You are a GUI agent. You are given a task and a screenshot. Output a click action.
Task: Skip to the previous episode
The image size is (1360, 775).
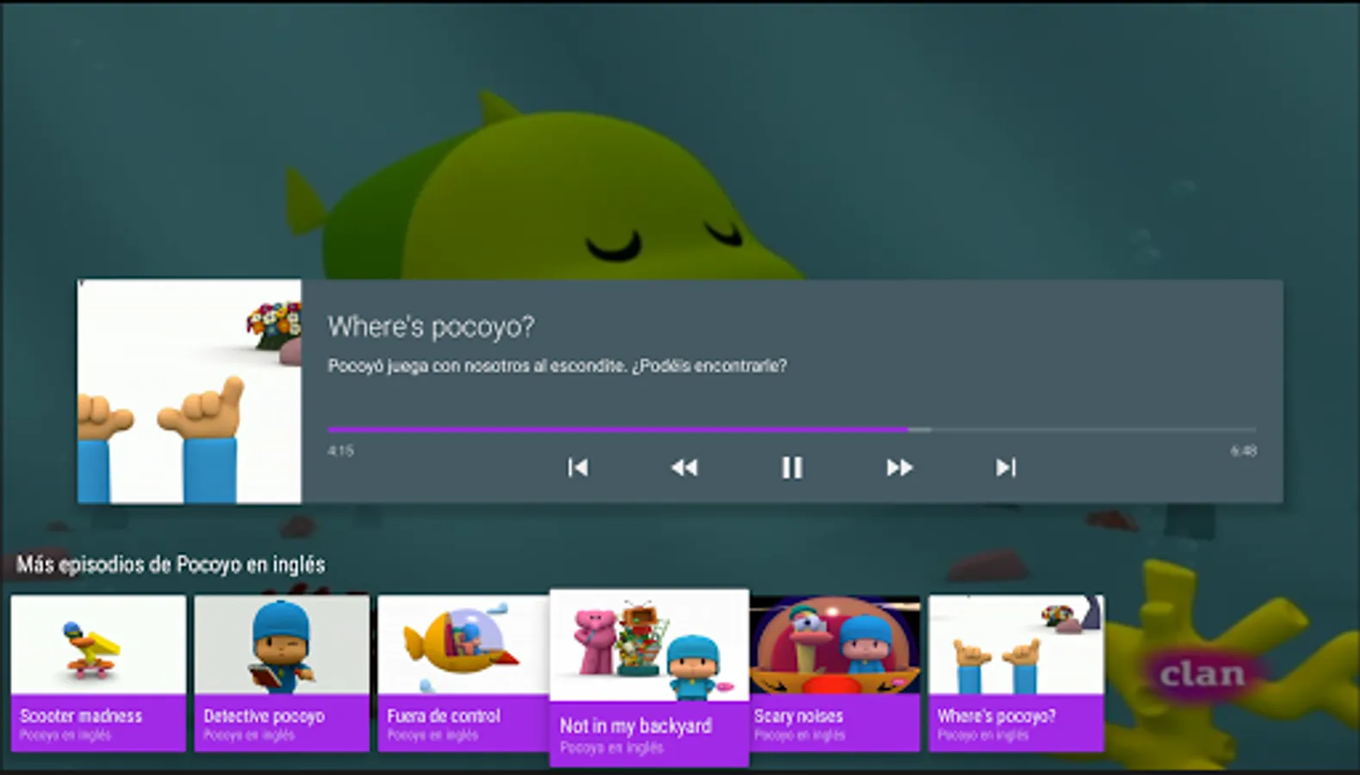click(x=577, y=468)
